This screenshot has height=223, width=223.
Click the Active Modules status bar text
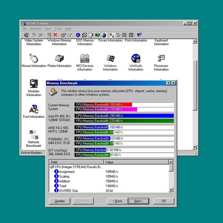[31, 153]
